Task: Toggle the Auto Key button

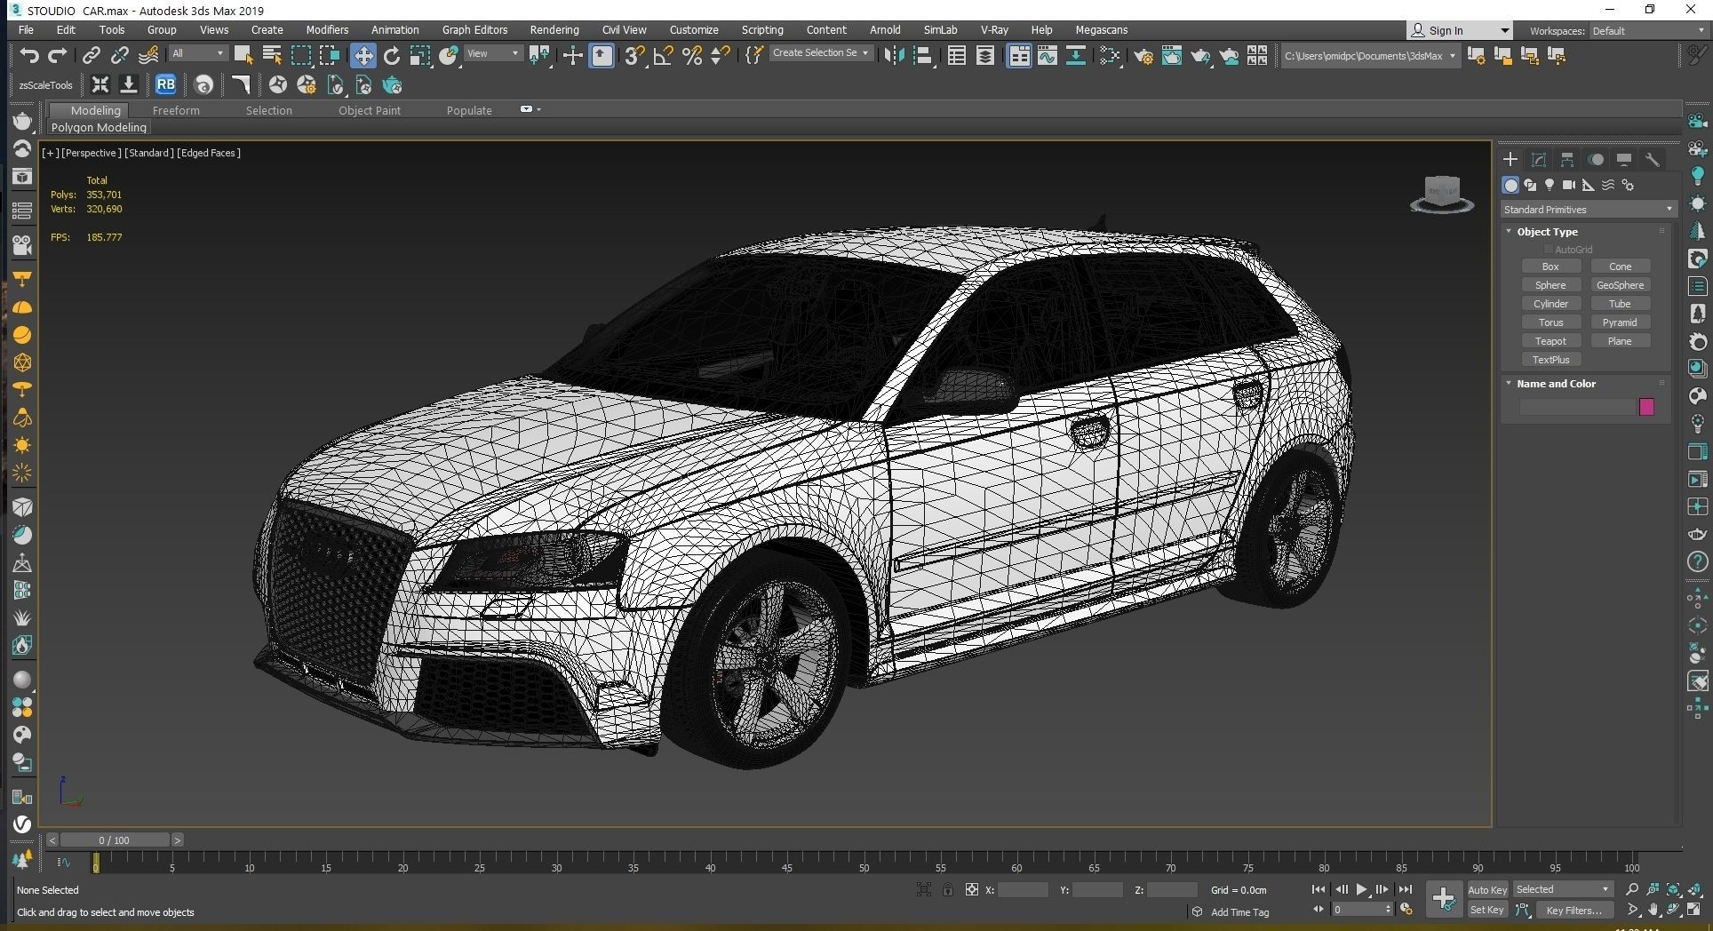Action: [1486, 890]
